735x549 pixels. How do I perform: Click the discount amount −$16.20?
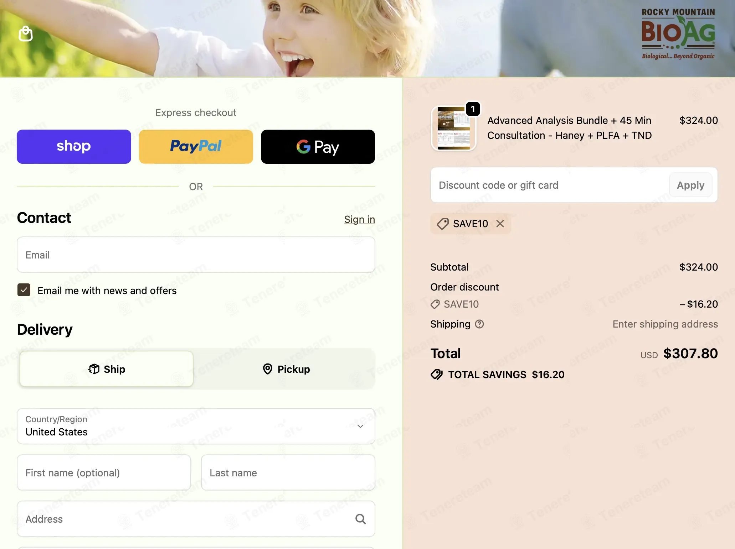click(699, 304)
